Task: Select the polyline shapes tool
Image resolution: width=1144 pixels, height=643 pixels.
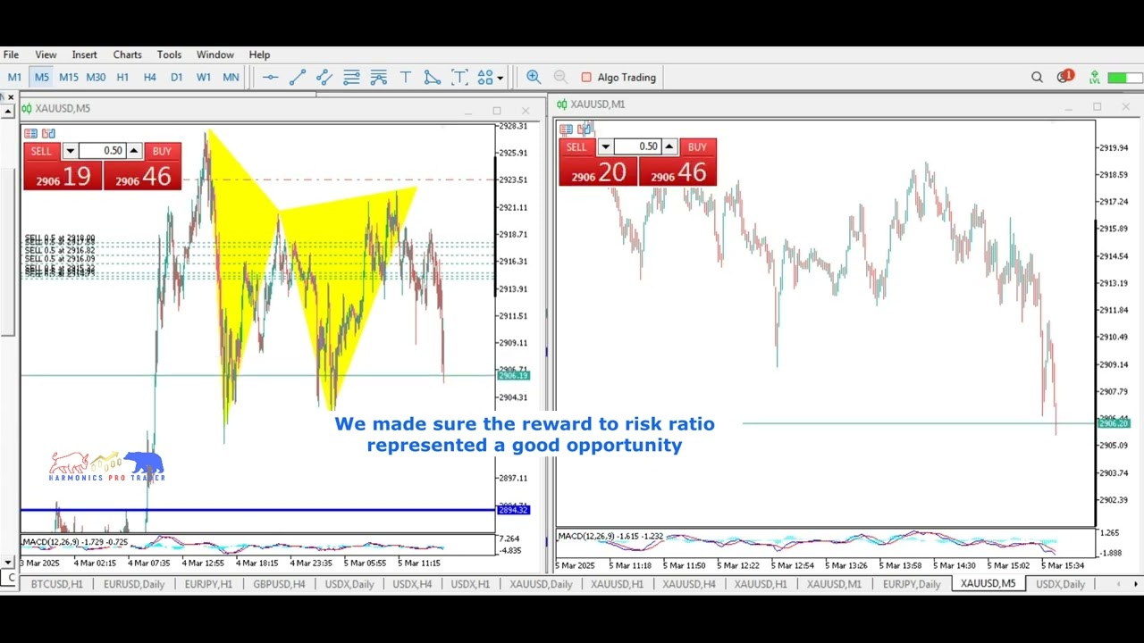Action: pyautogui.click(x=432, y=78)
